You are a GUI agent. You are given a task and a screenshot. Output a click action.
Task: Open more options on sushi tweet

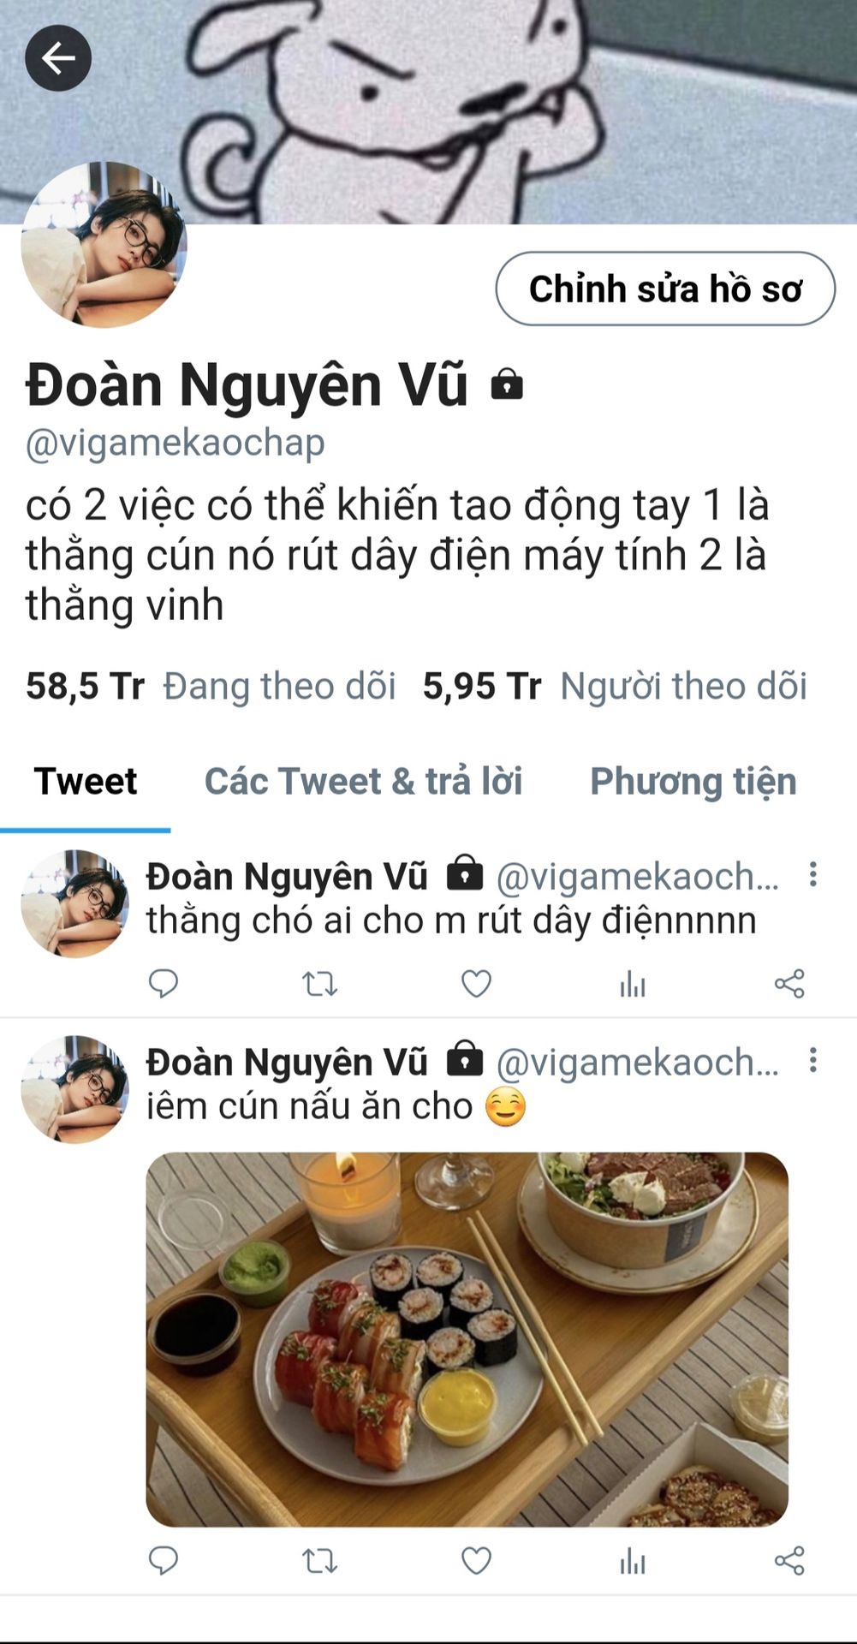tap(812, 1060)
